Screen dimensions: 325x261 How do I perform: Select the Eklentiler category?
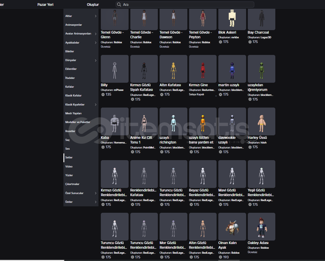pos(71,69)
